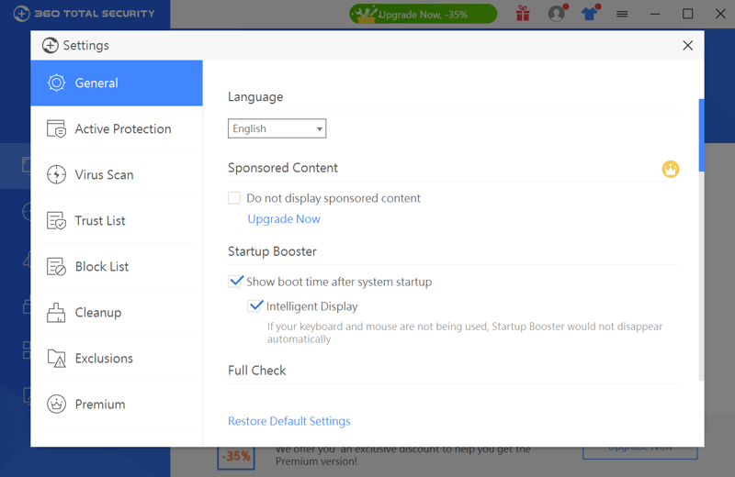Click the Exclusions folder warning icon

[56, 358]
